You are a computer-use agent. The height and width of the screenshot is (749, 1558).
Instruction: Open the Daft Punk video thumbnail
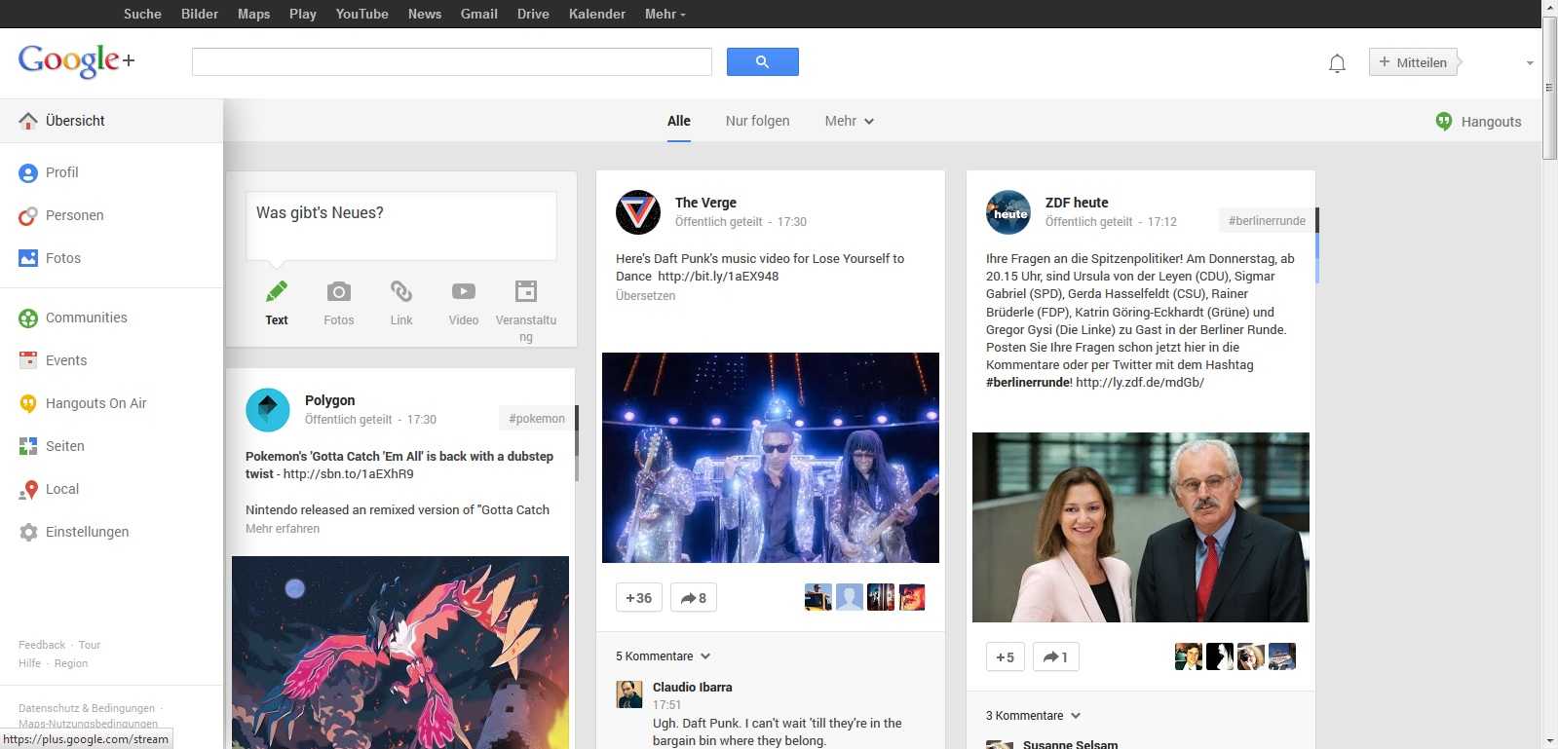[771, 458]
